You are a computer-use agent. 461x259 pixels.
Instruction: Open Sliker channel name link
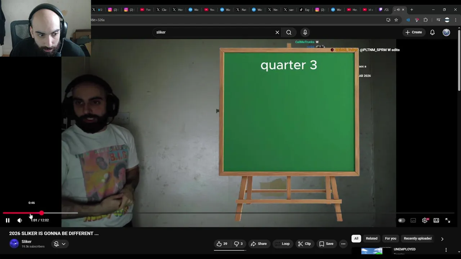pos(27,242)
